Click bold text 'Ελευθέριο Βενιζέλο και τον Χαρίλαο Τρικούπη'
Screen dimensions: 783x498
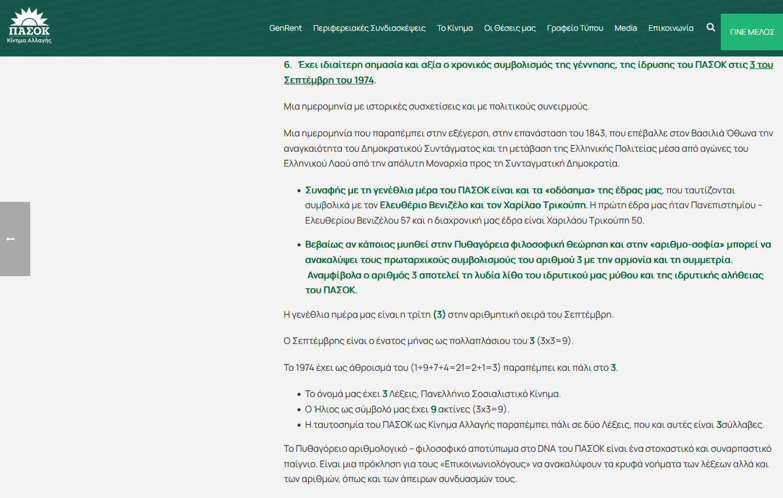point(482,205)
